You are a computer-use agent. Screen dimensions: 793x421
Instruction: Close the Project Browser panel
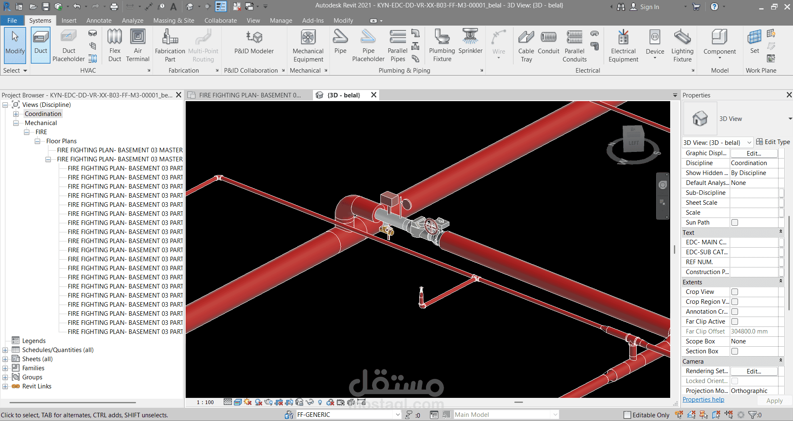179,95
